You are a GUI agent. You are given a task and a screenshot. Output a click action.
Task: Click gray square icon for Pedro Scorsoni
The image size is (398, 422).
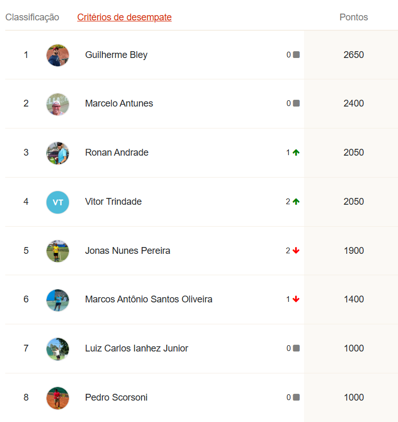coord(296,397)
